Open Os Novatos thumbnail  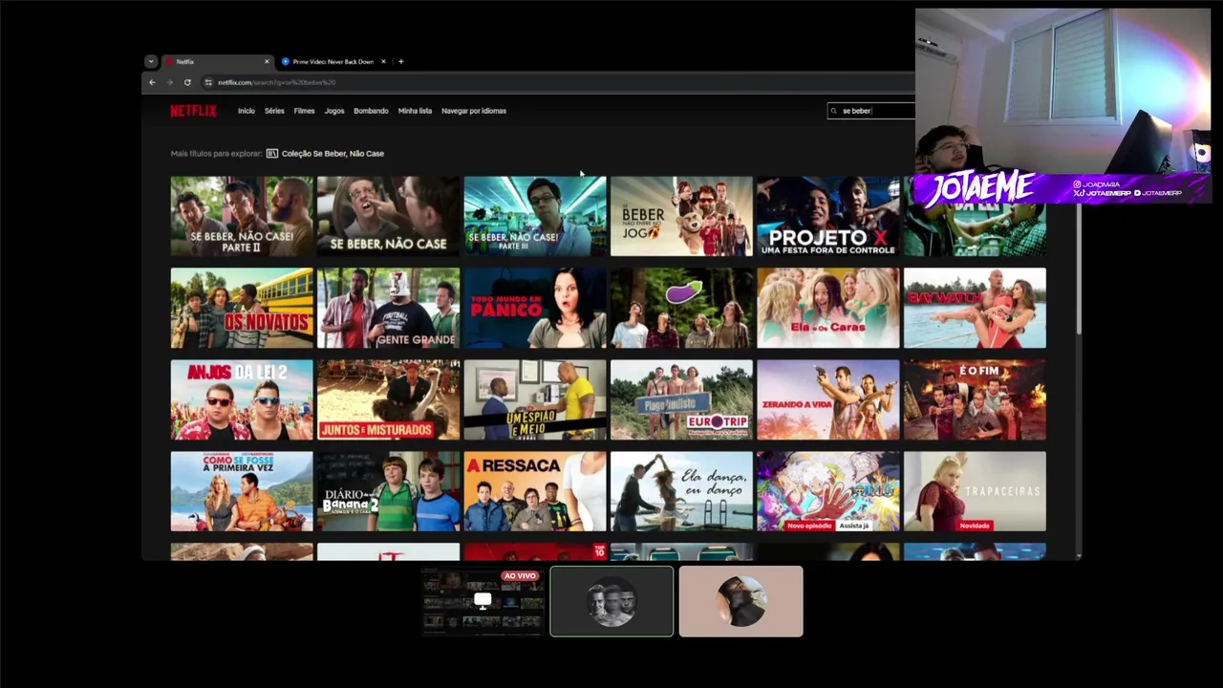(242, 308)
